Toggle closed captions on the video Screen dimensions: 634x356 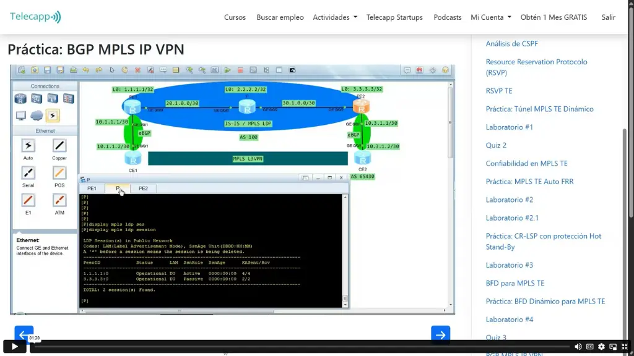coord(589,347)
